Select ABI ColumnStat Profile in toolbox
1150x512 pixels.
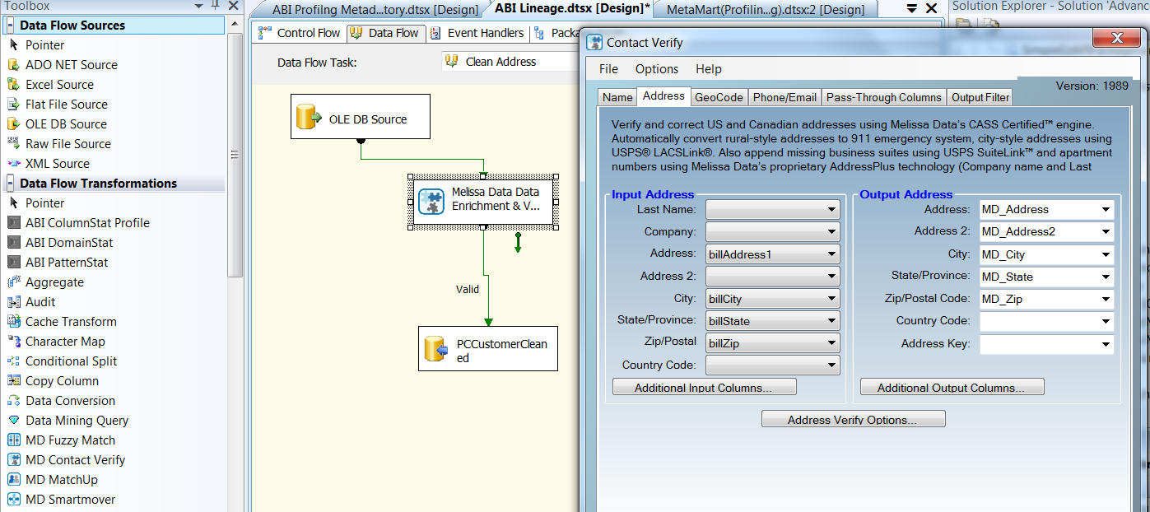pos(87,223)
